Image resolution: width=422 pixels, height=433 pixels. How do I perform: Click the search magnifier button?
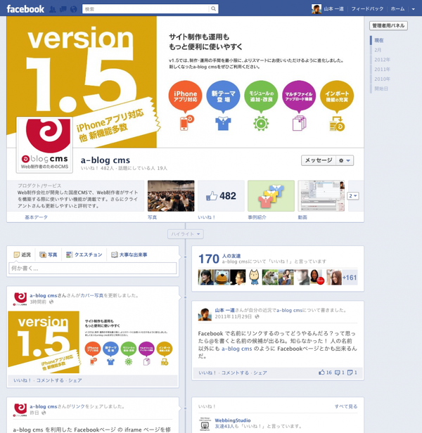[213, 9]
